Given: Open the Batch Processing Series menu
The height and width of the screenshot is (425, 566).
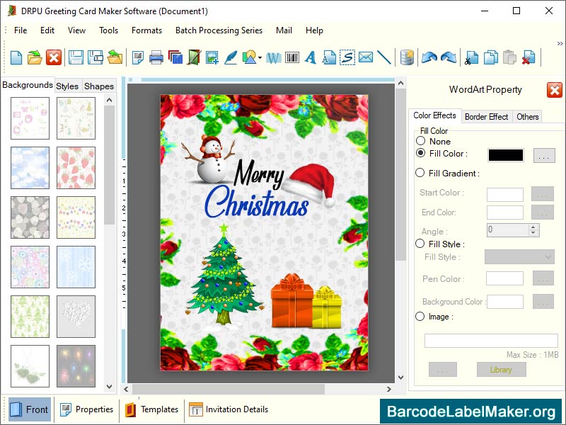Looking at the screenshot, I should coord(218,30).
